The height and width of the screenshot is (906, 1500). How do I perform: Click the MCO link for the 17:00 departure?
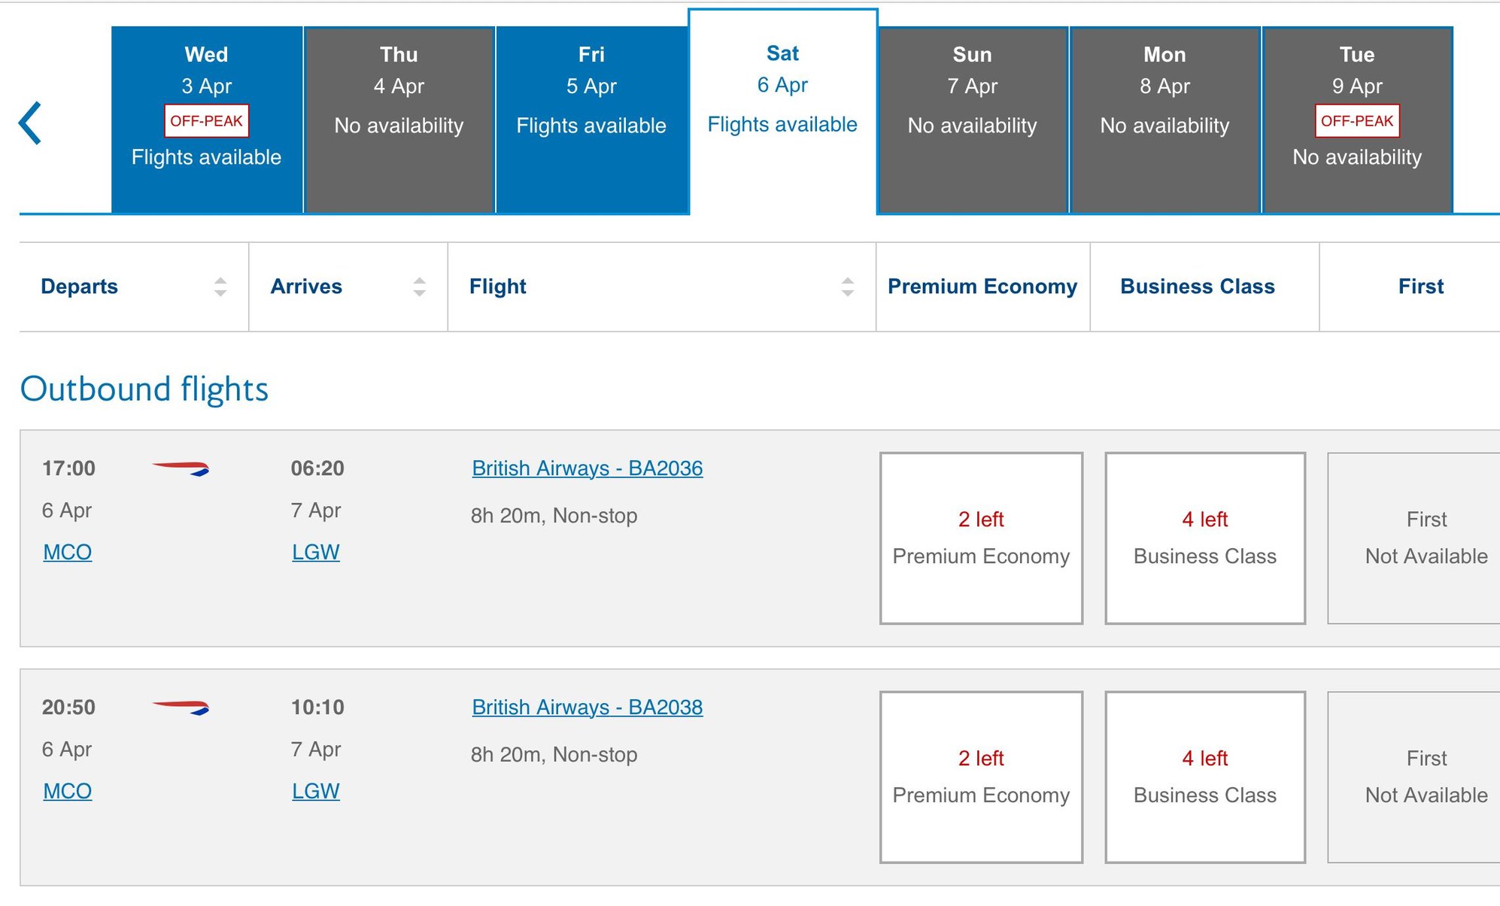coord(68,553)
